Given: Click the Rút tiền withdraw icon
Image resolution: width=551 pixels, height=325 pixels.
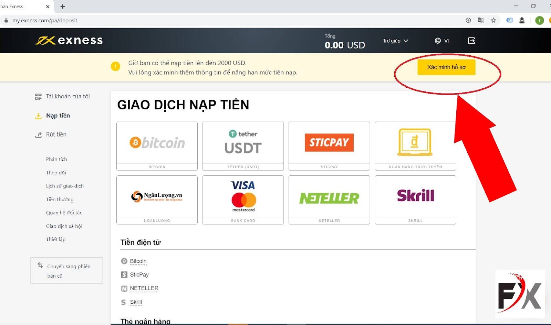Looking at the screenshot, I should pos(38,135).
